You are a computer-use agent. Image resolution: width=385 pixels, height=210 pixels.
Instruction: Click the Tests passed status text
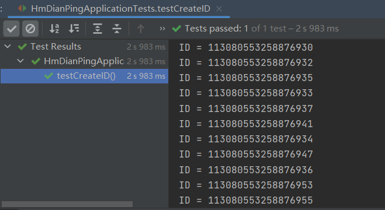click(x=262, y=29)
